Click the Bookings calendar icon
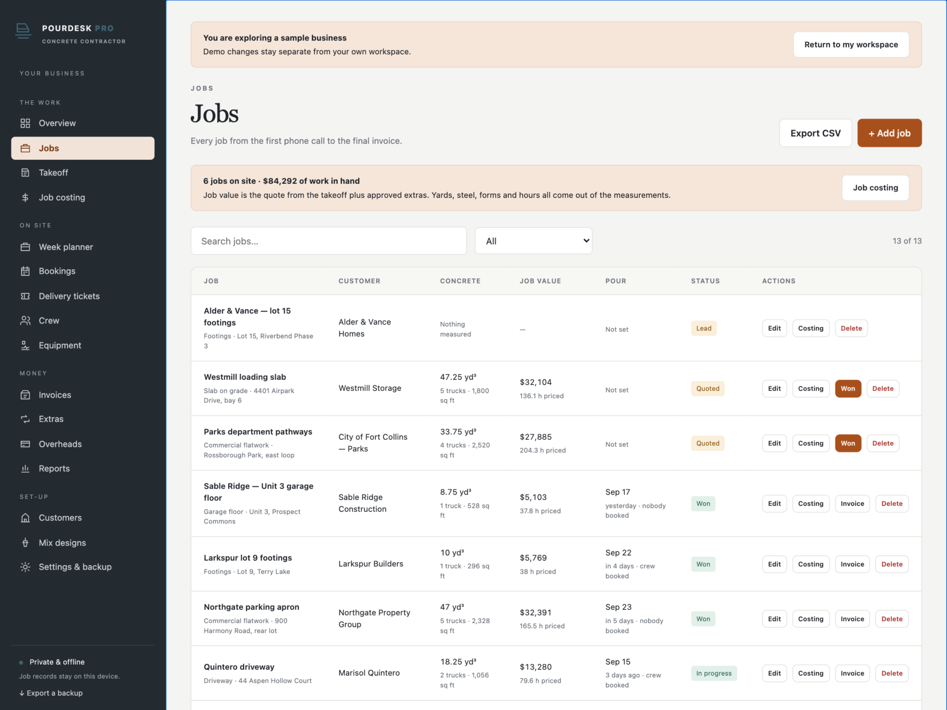This screenshot has height=710, width=947. (25, 271)
